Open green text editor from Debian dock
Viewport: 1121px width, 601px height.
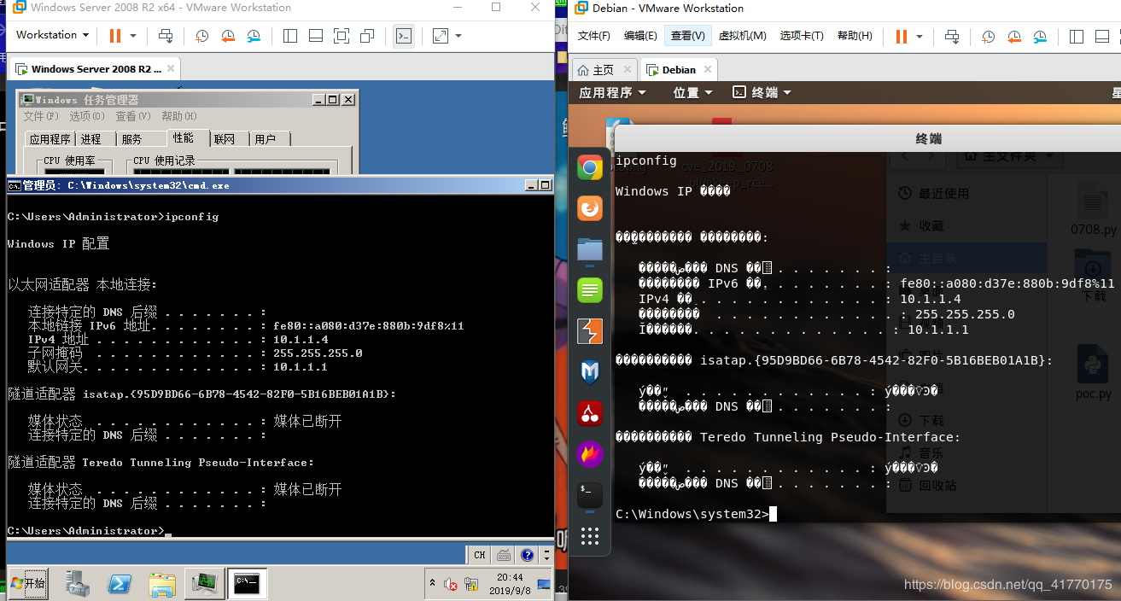pyautogui.click(x=590, y=290)
